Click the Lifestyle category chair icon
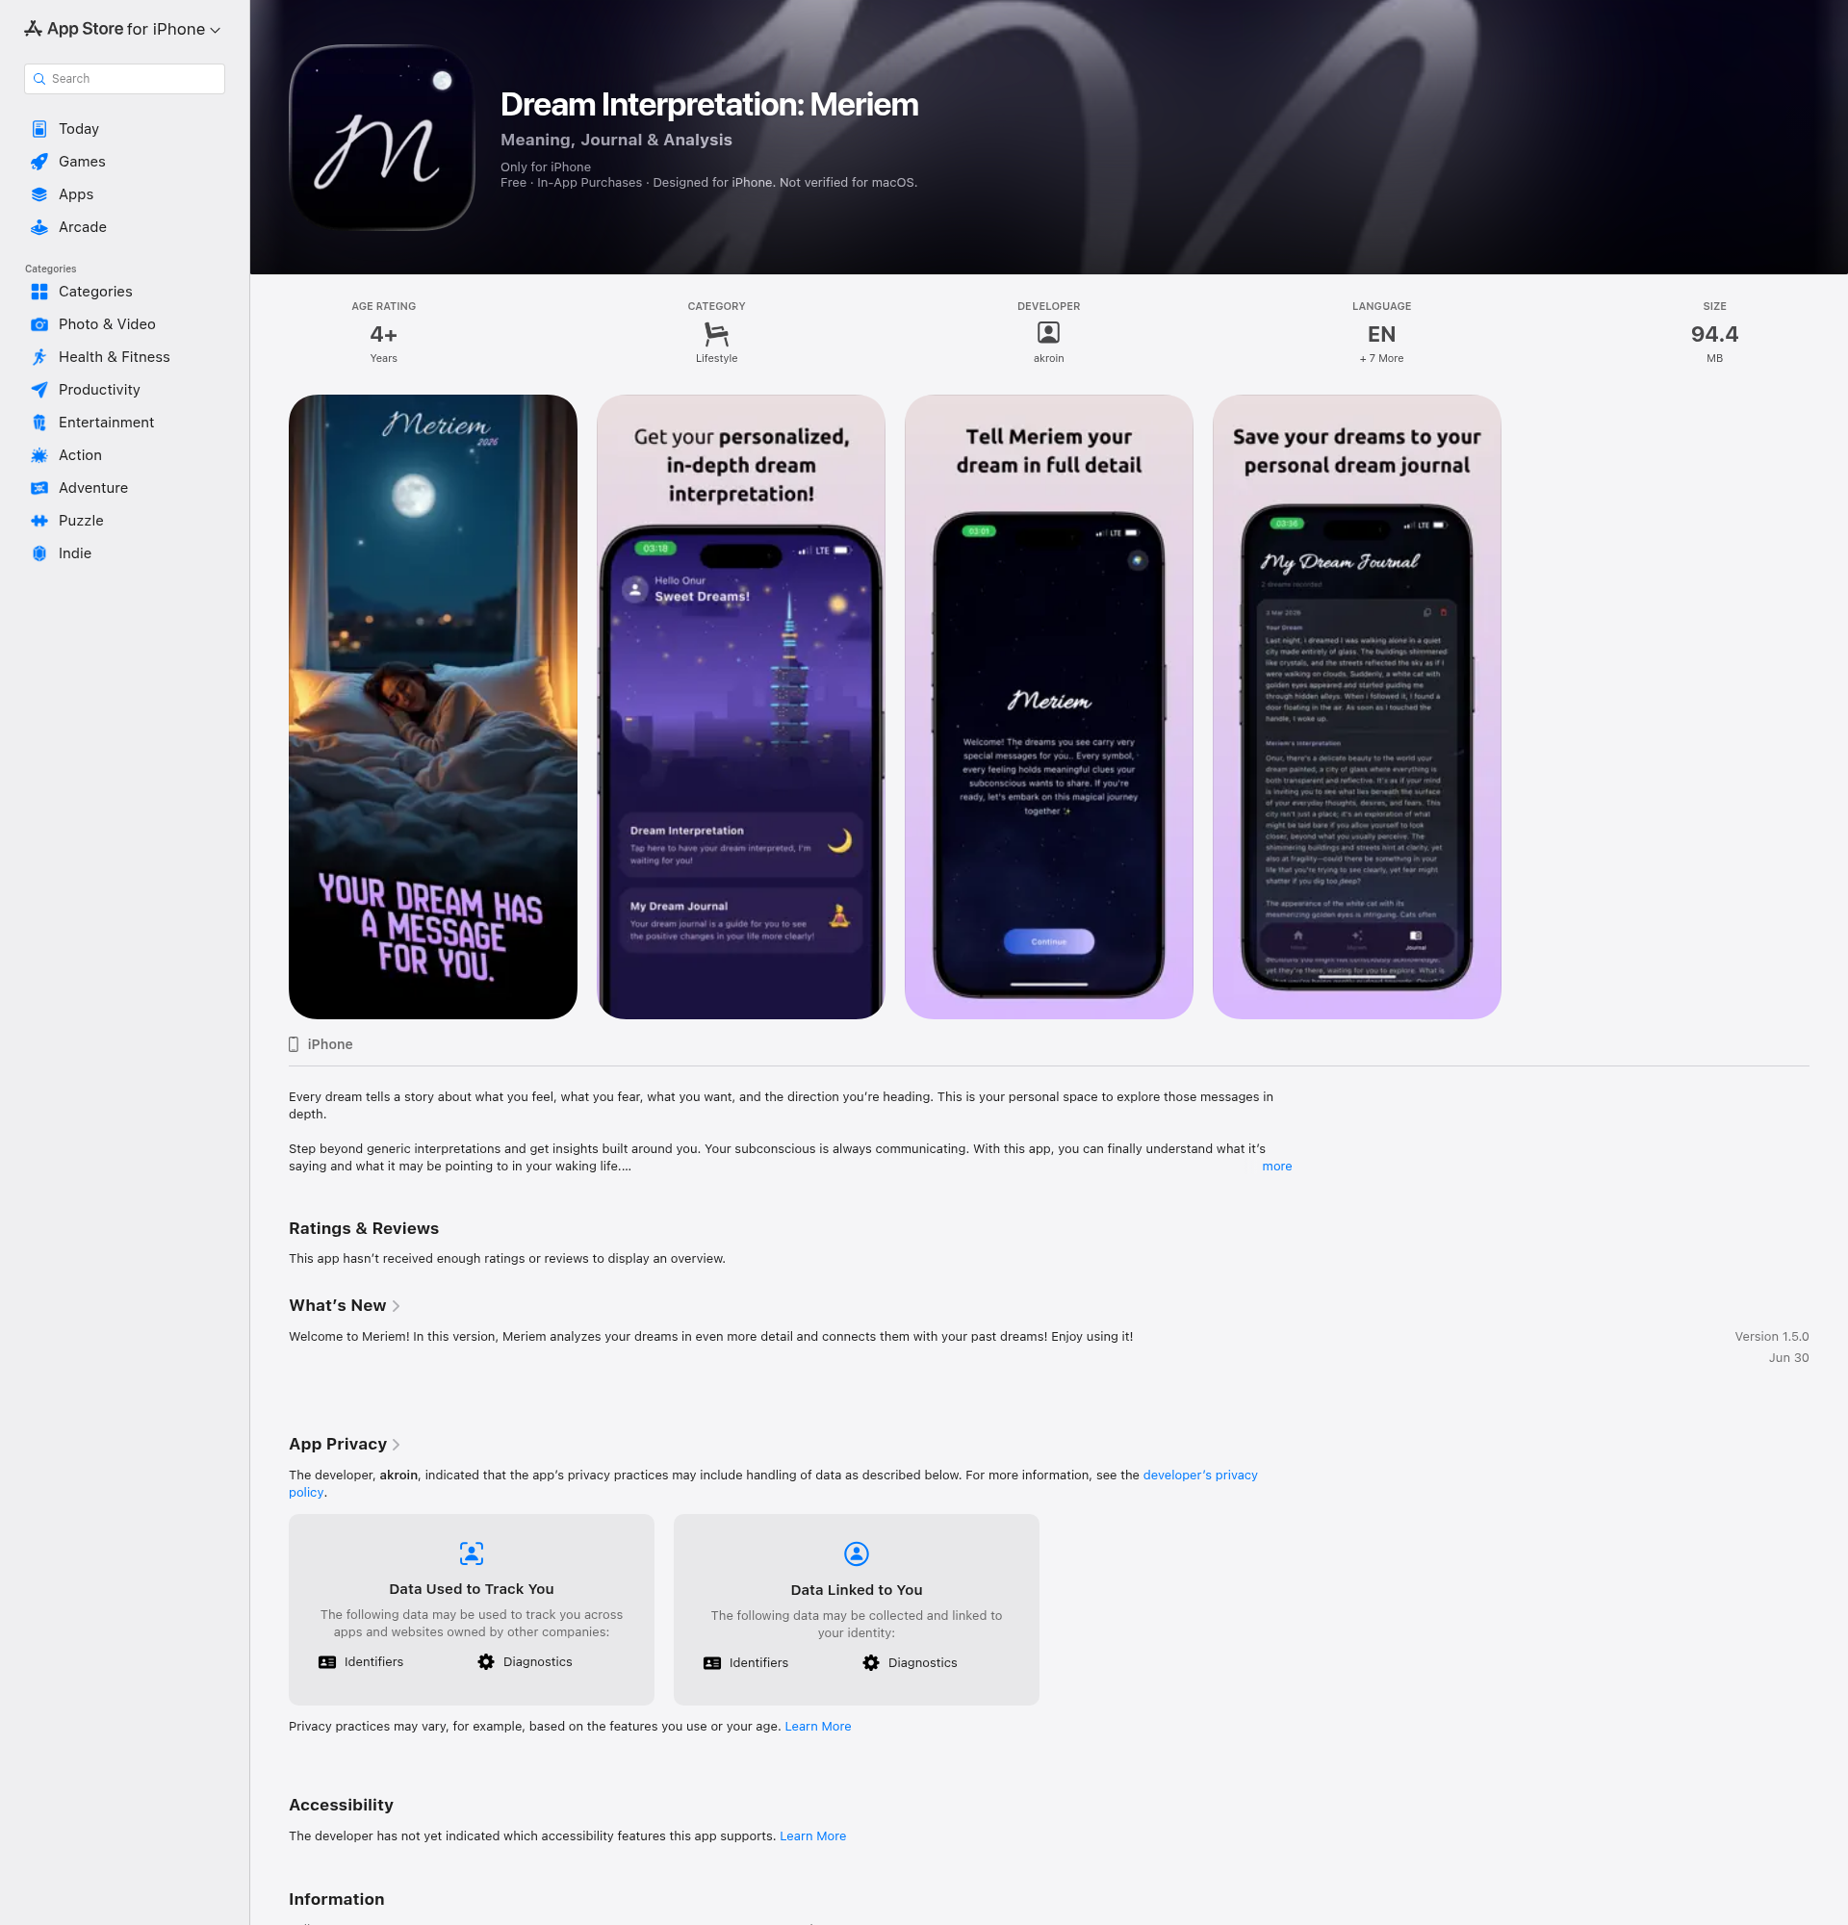 pyautogui.click(x=717, y=334)
